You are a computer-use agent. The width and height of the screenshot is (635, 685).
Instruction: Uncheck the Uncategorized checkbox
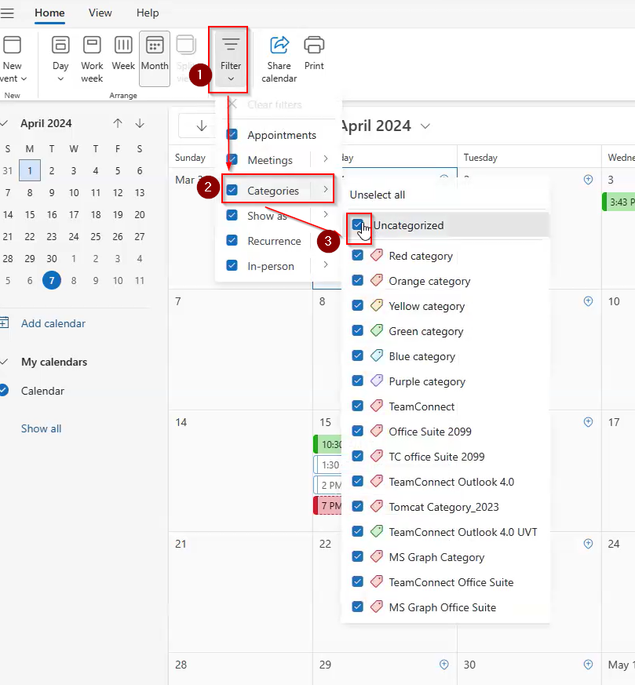(357, 225)
